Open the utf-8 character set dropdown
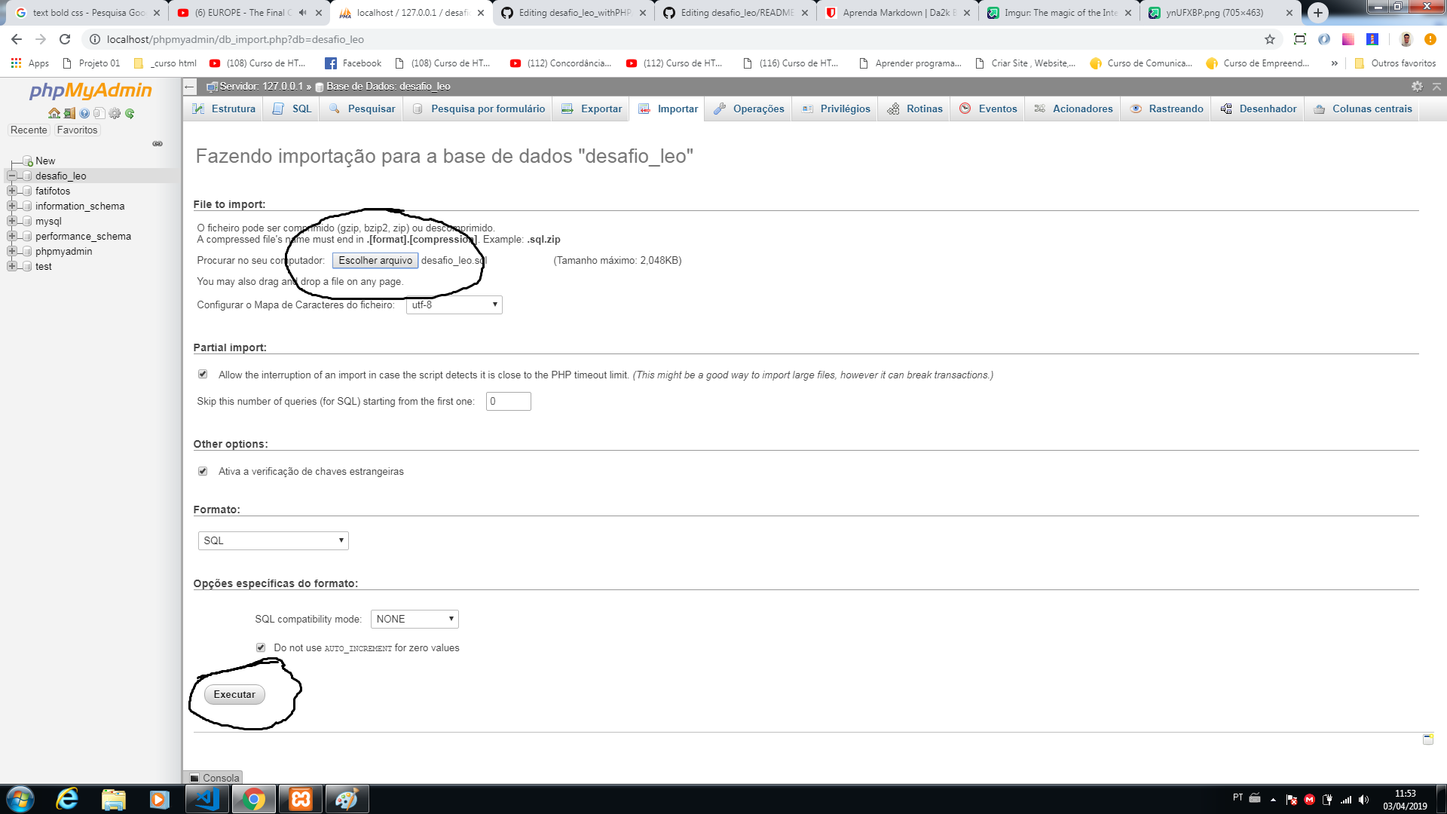This screenshot has width=1447, height=814. [454, 305]
